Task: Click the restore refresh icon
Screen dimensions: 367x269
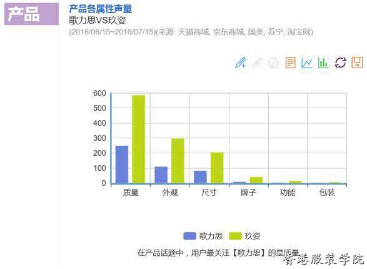Action: coord(340,63)
